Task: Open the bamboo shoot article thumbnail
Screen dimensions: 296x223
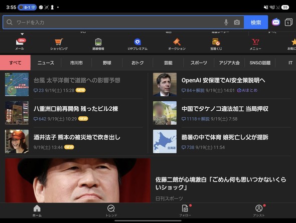Action: point(165,113)
